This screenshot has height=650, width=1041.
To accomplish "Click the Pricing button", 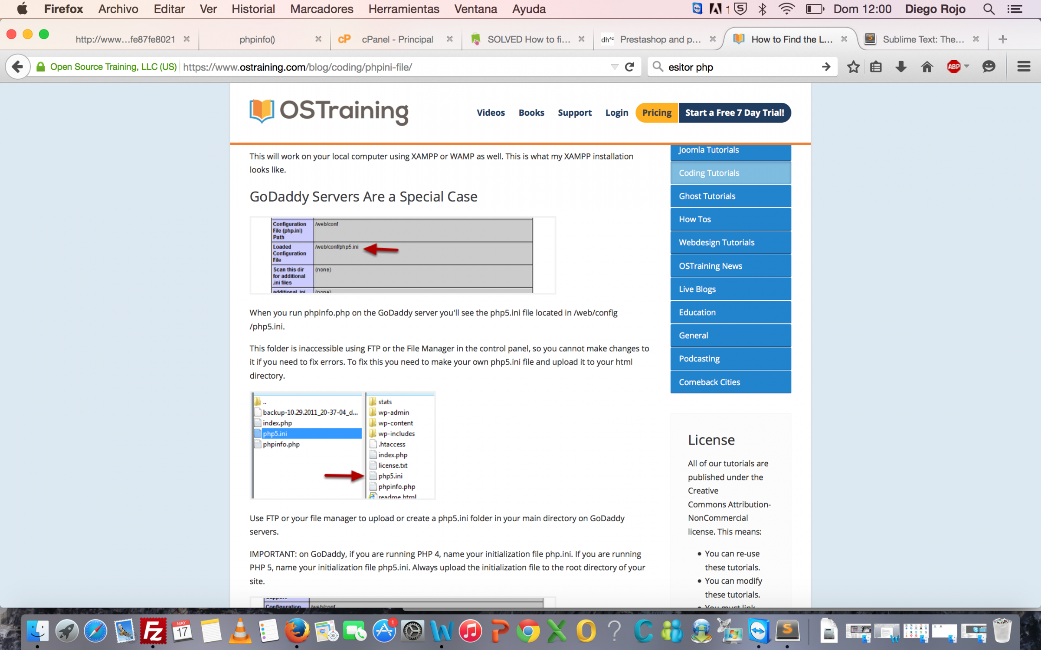I will [x=657, y=113].
